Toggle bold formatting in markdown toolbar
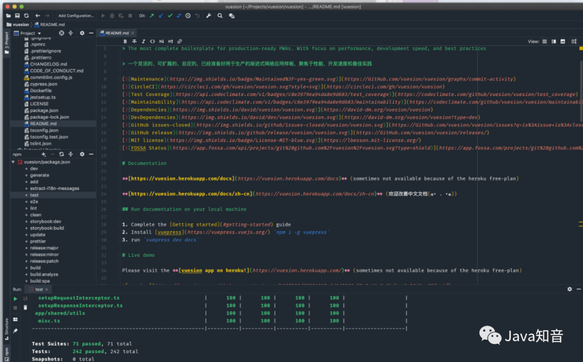This screenshot has height=362, width=583. click(125, 41)
